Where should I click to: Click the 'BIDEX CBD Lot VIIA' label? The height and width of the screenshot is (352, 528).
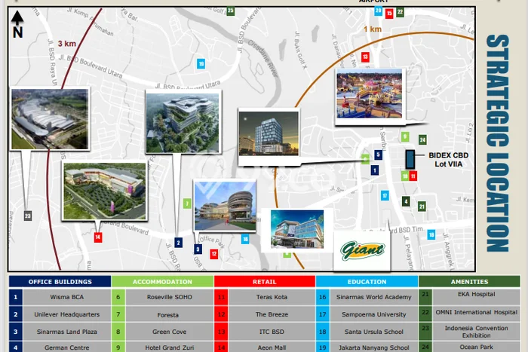coord(448,160)
